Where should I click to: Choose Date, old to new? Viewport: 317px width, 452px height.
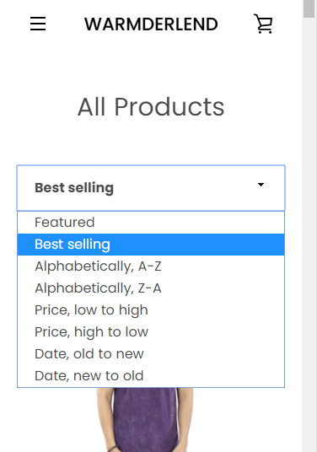point(151,354)
